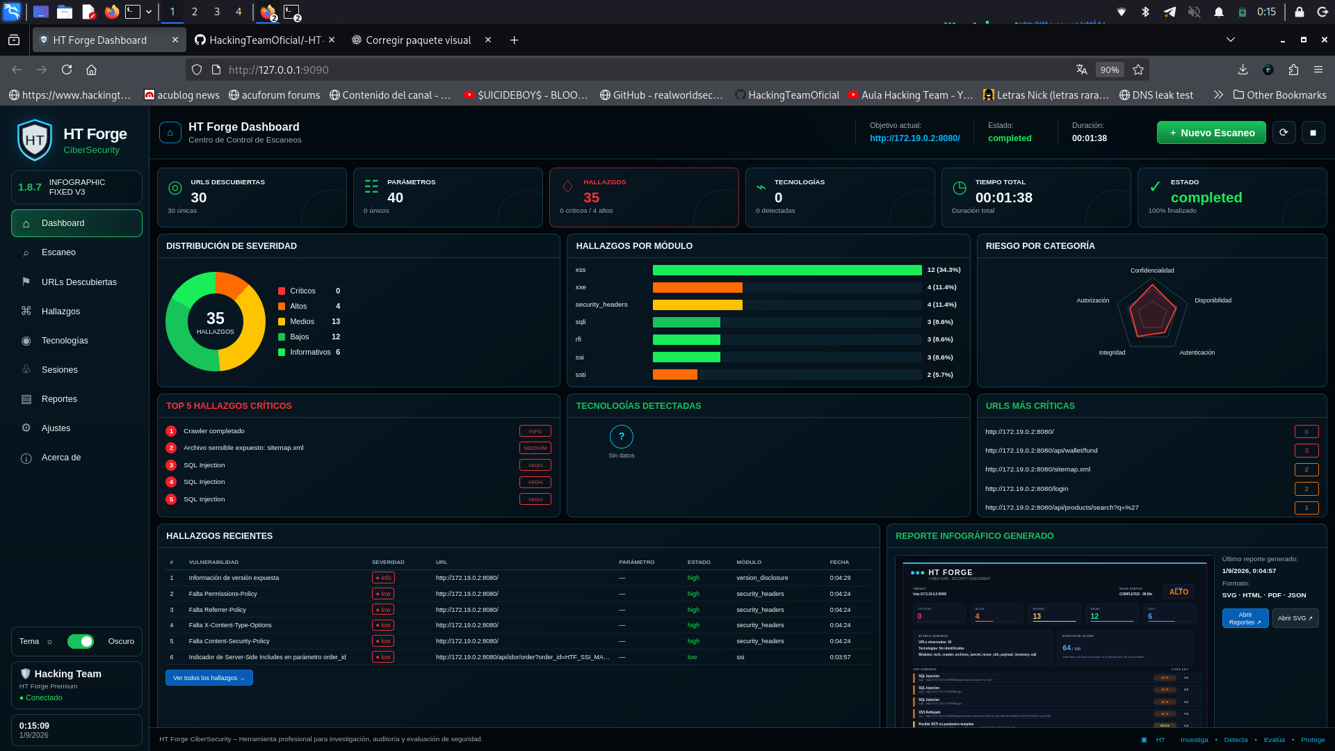
Task: Open Escaneo in the sidebar
Action: [x=76, y=252]
